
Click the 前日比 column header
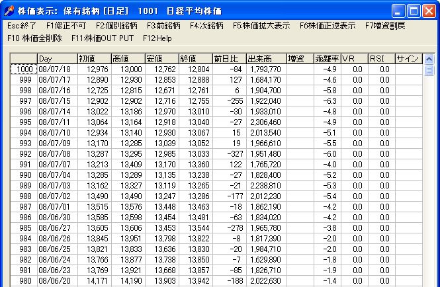point(230,59)
